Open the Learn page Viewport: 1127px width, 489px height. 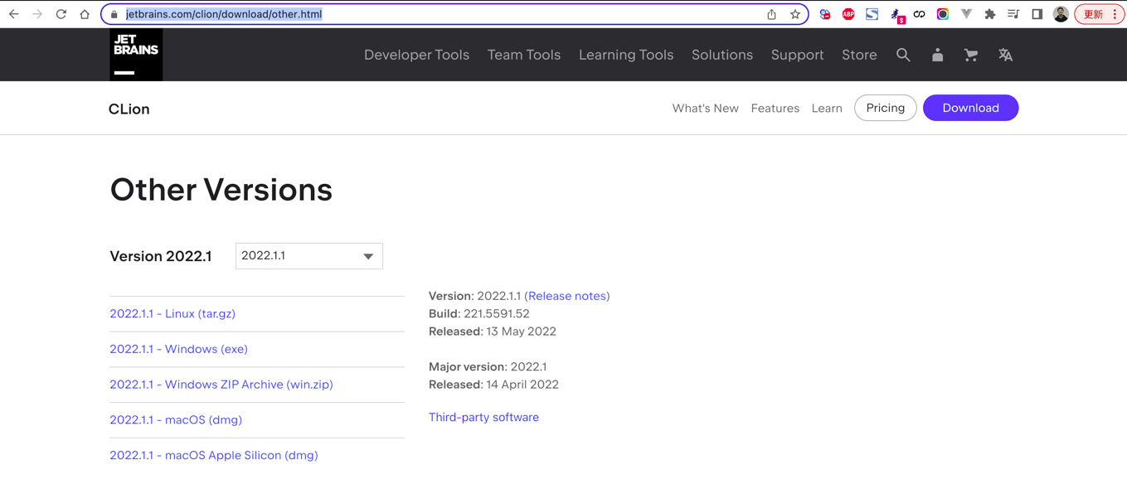(827, 109)
